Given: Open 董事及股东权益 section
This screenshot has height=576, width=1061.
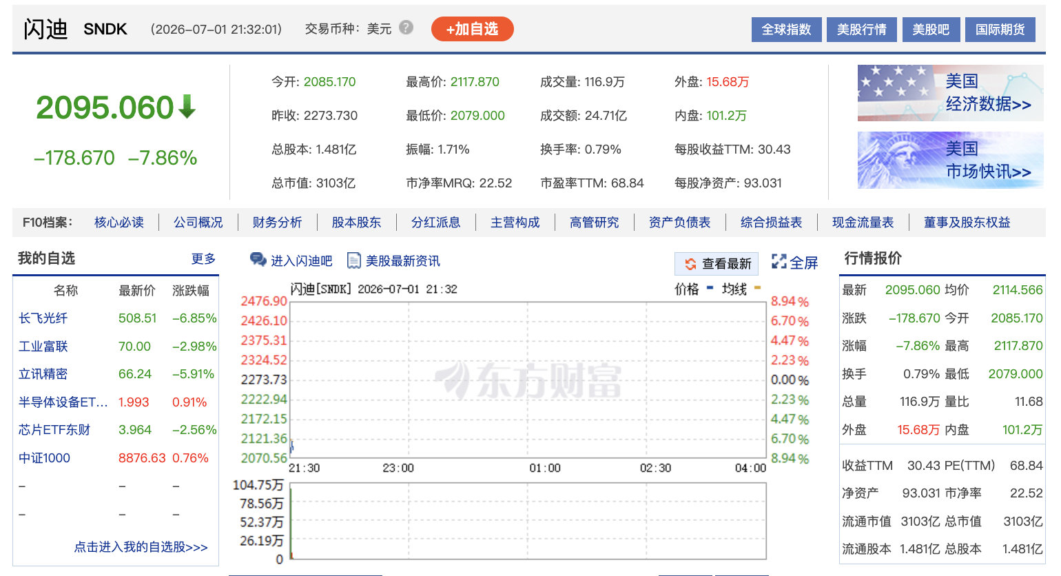Looking at the screenshot, I should click(967, 222).
